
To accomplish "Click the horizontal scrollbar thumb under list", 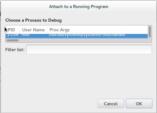I will (x=12, y=40).
